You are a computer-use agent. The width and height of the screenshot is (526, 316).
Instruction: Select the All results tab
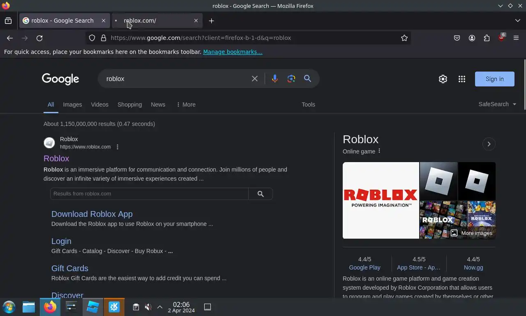pyautogui.click(x=51, y=105)
